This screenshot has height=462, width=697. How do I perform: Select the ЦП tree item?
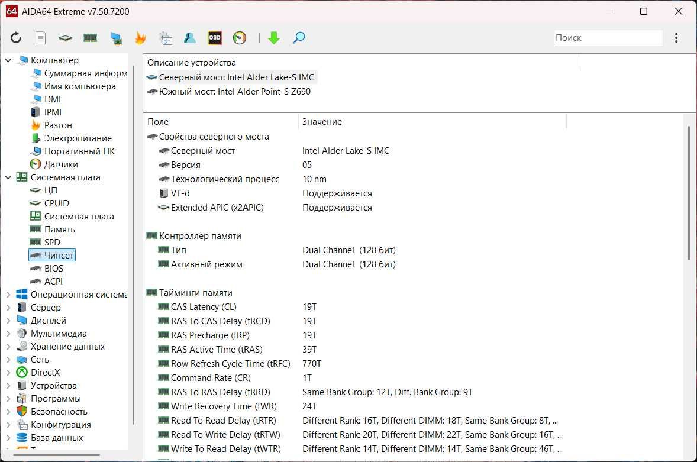(x=44, y=190)
